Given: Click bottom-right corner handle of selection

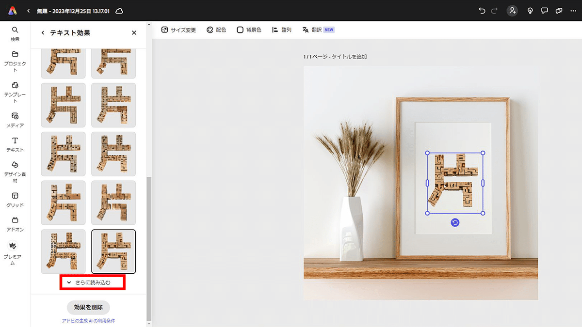Looking at the screenshot, I should (483, 213).
